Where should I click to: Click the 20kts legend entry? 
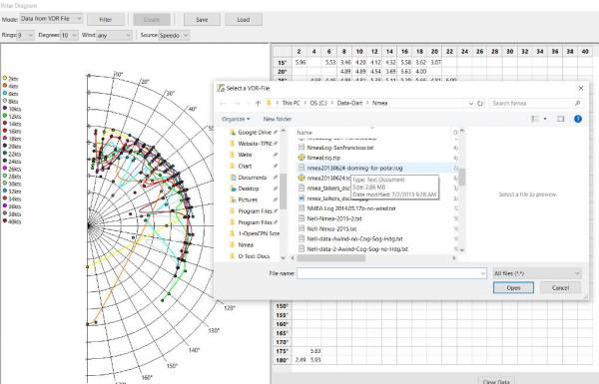coord(11,147)
